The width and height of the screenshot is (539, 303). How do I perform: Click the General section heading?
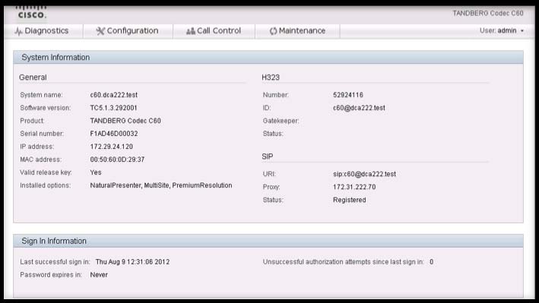point(33,77)
